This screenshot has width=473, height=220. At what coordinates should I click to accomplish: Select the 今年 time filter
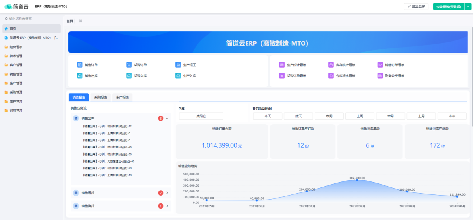tap(452, 116)
